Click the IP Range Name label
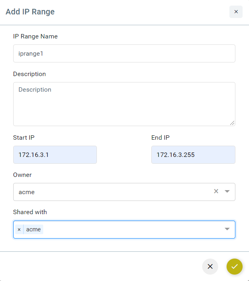Viewport: 249px width, 281px height. tap(35, 36)
